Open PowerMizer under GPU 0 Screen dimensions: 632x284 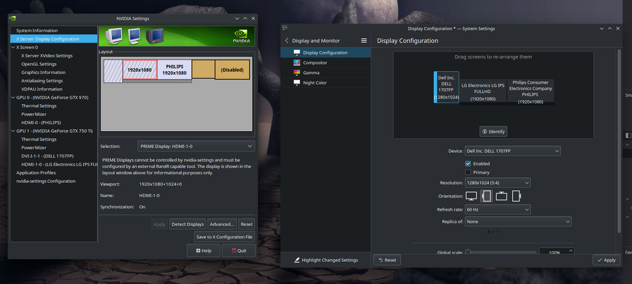[x=35, y=114]
